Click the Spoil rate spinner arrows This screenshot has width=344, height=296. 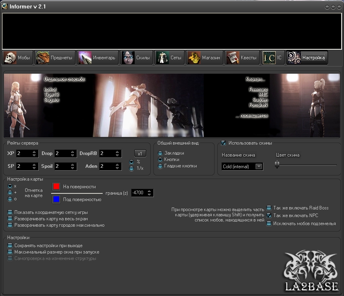(73, 166)
